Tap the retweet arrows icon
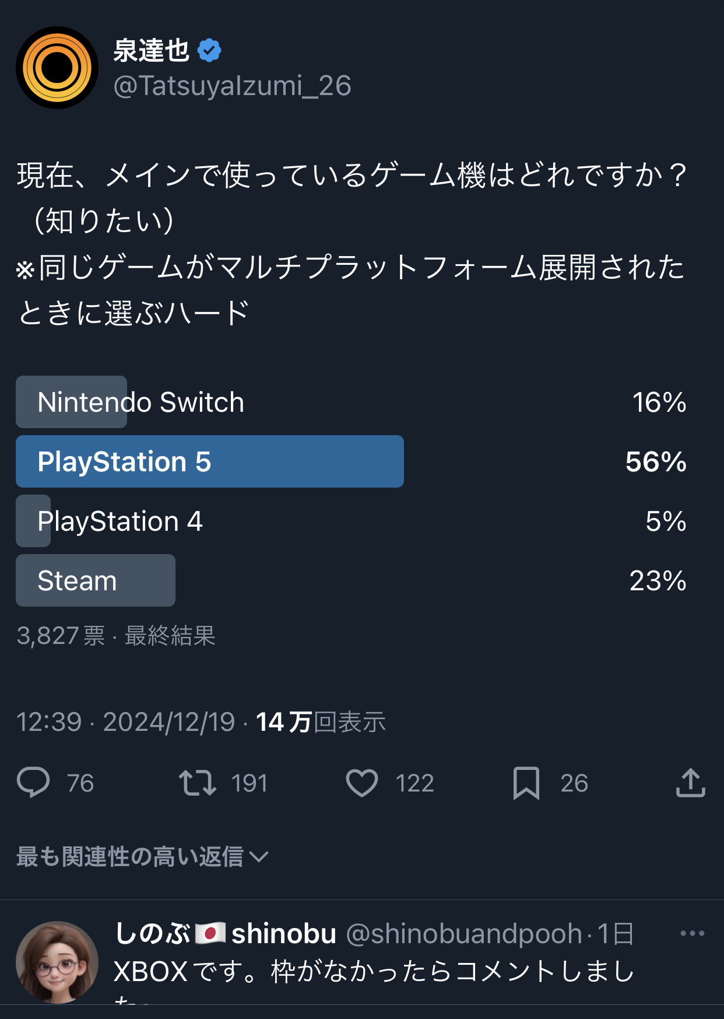Screen dimensions: 724x1019 (x=197, y=783)
